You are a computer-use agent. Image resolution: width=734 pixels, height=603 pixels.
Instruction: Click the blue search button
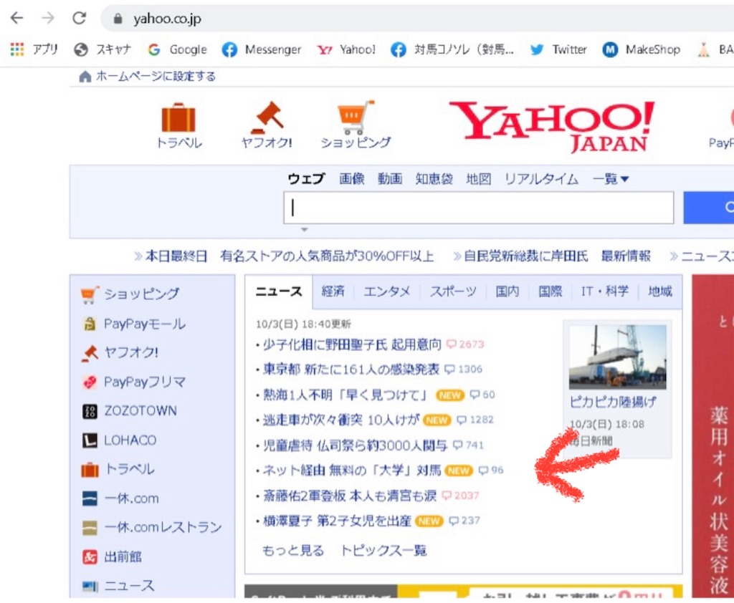click(x=709, y=208)
